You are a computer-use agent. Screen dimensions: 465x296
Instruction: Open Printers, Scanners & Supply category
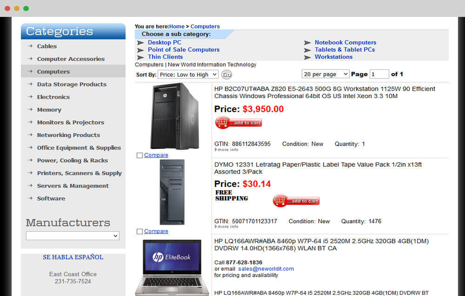coord(79,173)
